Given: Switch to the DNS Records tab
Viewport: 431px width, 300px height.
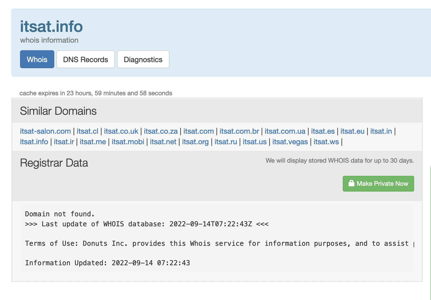Looking at the screenshot, I should pos(85,59).
